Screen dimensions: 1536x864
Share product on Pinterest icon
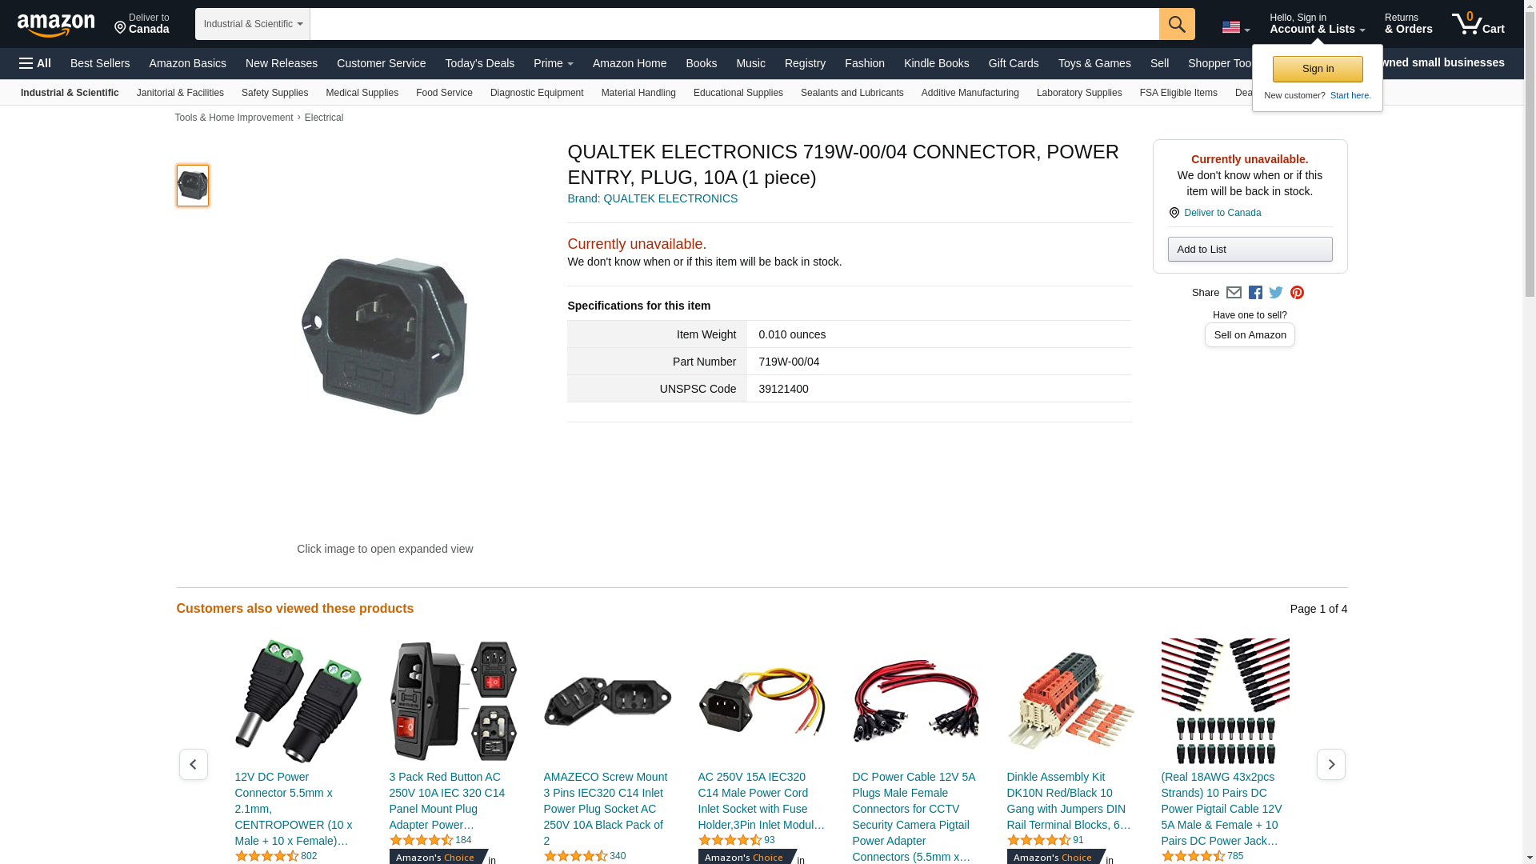tap(1297, 293)
